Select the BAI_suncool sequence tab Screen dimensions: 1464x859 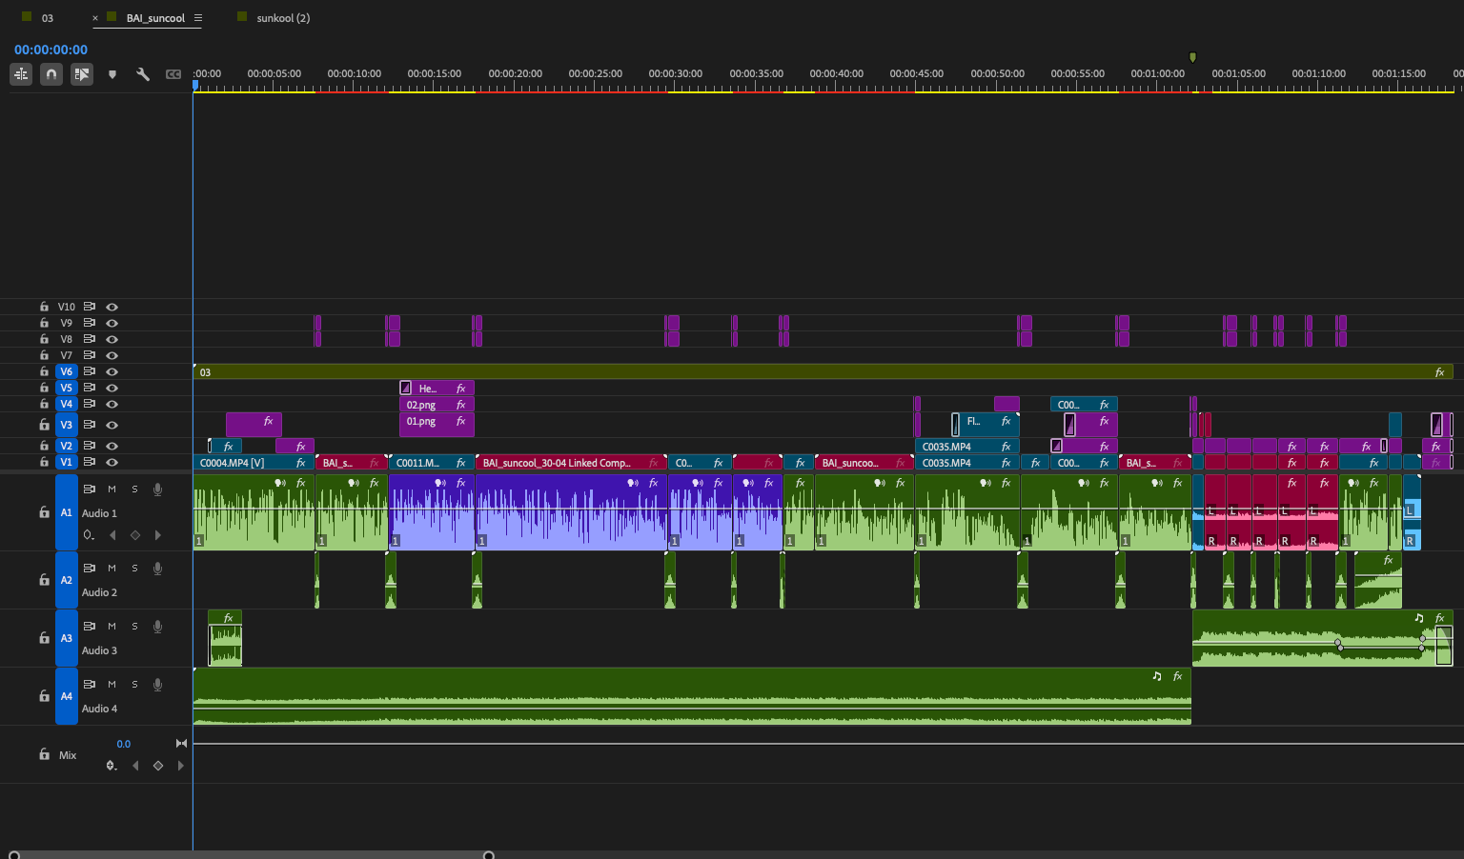tap(155, 18)
